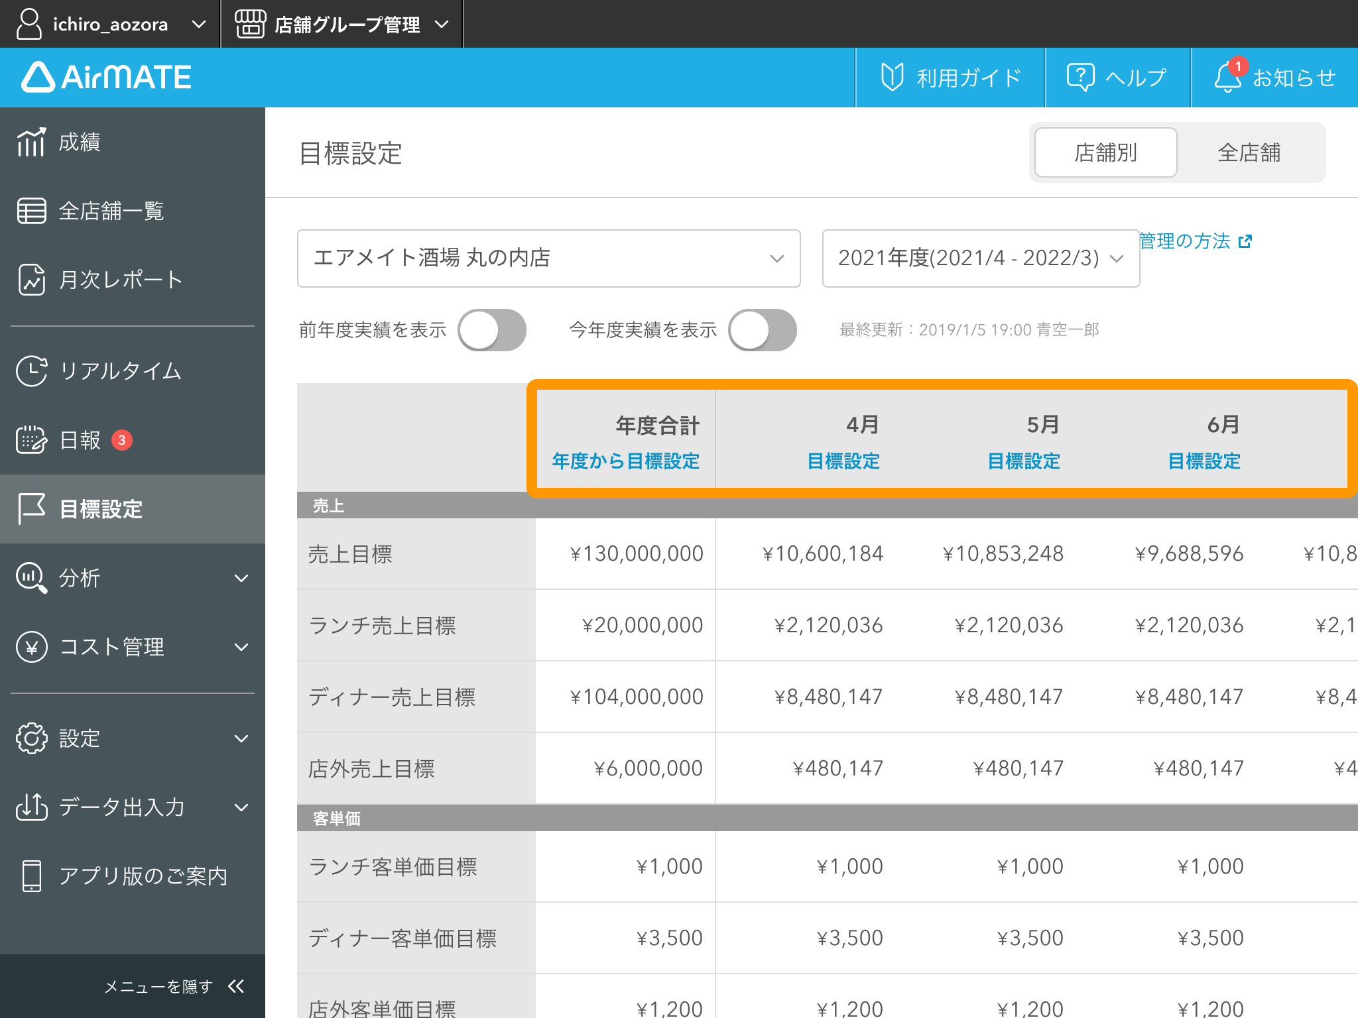Click 4月 売上目標 value ¥10,600,184
Image resolution: width=1358 pixels, height=1018 pixels.
(822, 553)
